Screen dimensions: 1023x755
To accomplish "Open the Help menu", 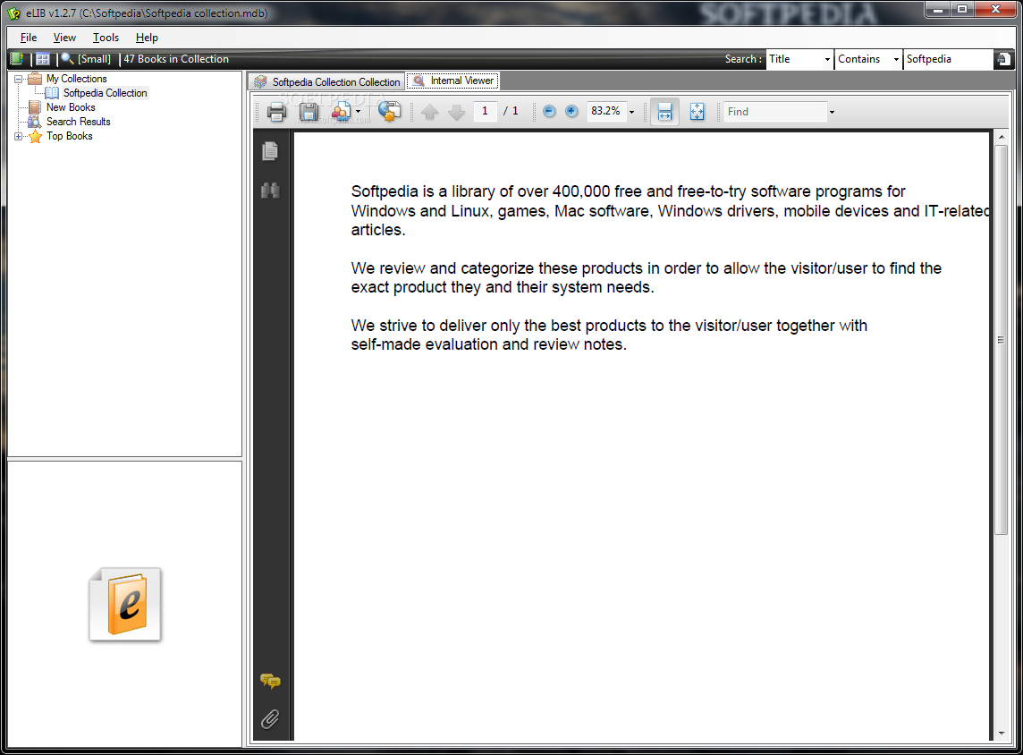I will (x=147, y=38).
